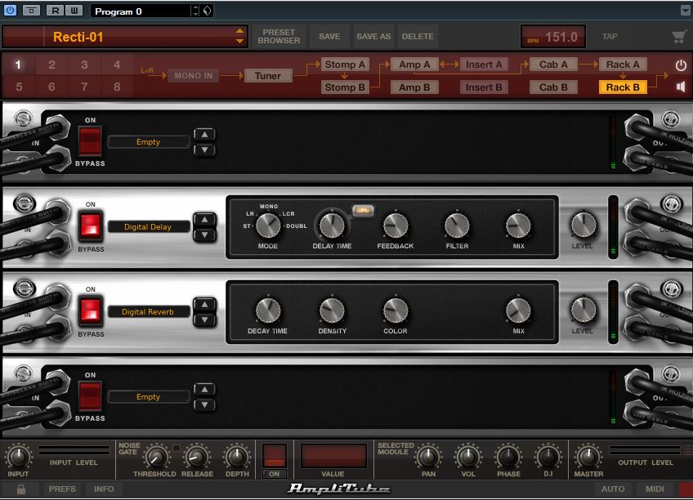Toggle the plugin power button at top left
This screenshot has height=500, width=693.
pyautogui.click(x=11, y=11)
